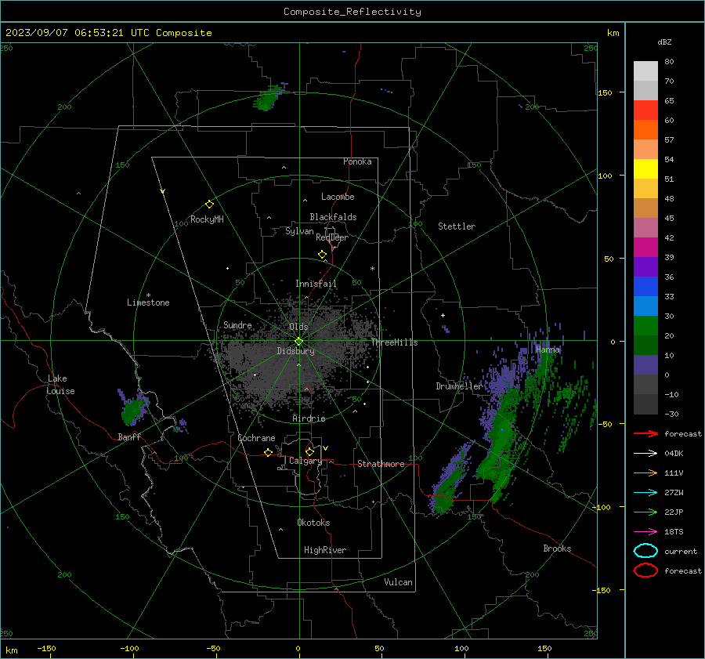Viewport: 705px width, 659px height.
Task: Click the RedDeer city label
Action: click(332, 237)
